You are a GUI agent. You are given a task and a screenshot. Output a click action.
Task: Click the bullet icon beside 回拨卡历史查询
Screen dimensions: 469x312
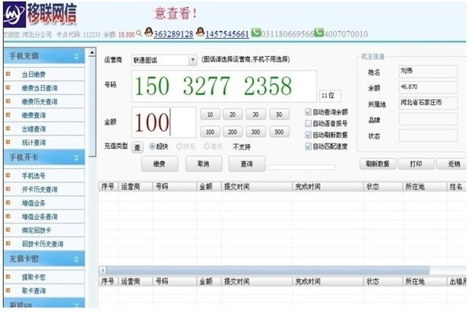8,243
